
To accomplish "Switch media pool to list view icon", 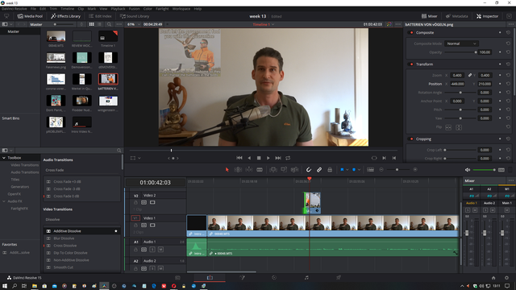I will [x=100, y=24].
